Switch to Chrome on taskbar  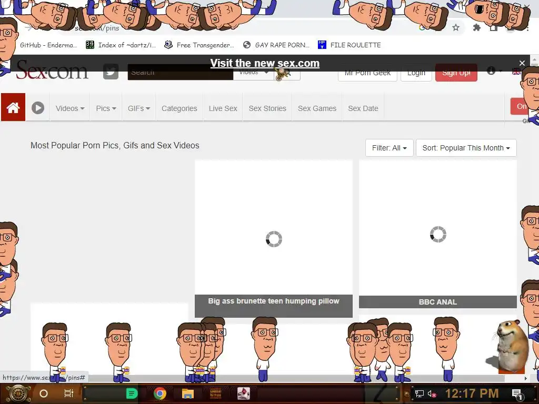(x=160, y=393)
